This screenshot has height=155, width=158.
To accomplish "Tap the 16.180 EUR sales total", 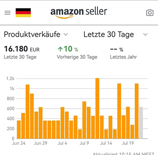I will [22, 49].
